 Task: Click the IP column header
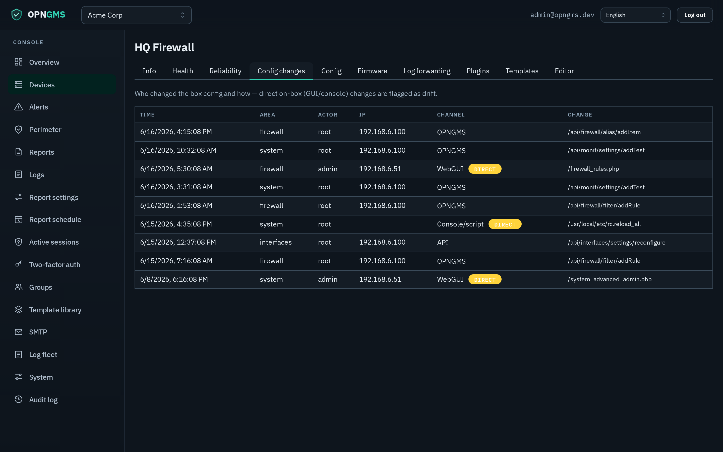pyautogui.click(x=362, y=115)
